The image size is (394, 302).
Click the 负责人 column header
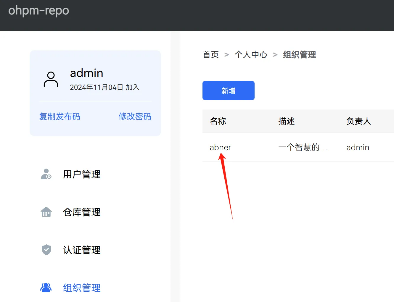point(358,121)
